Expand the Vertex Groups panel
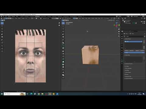 (x=128, y=39)
